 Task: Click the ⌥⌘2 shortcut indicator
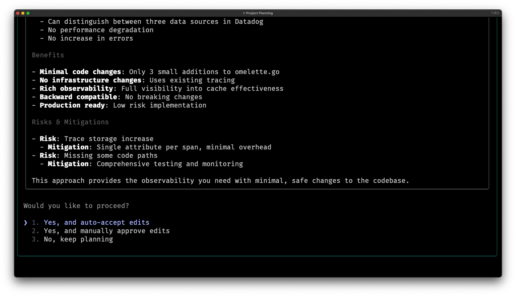pyautogui.click(x=495, y=13)
